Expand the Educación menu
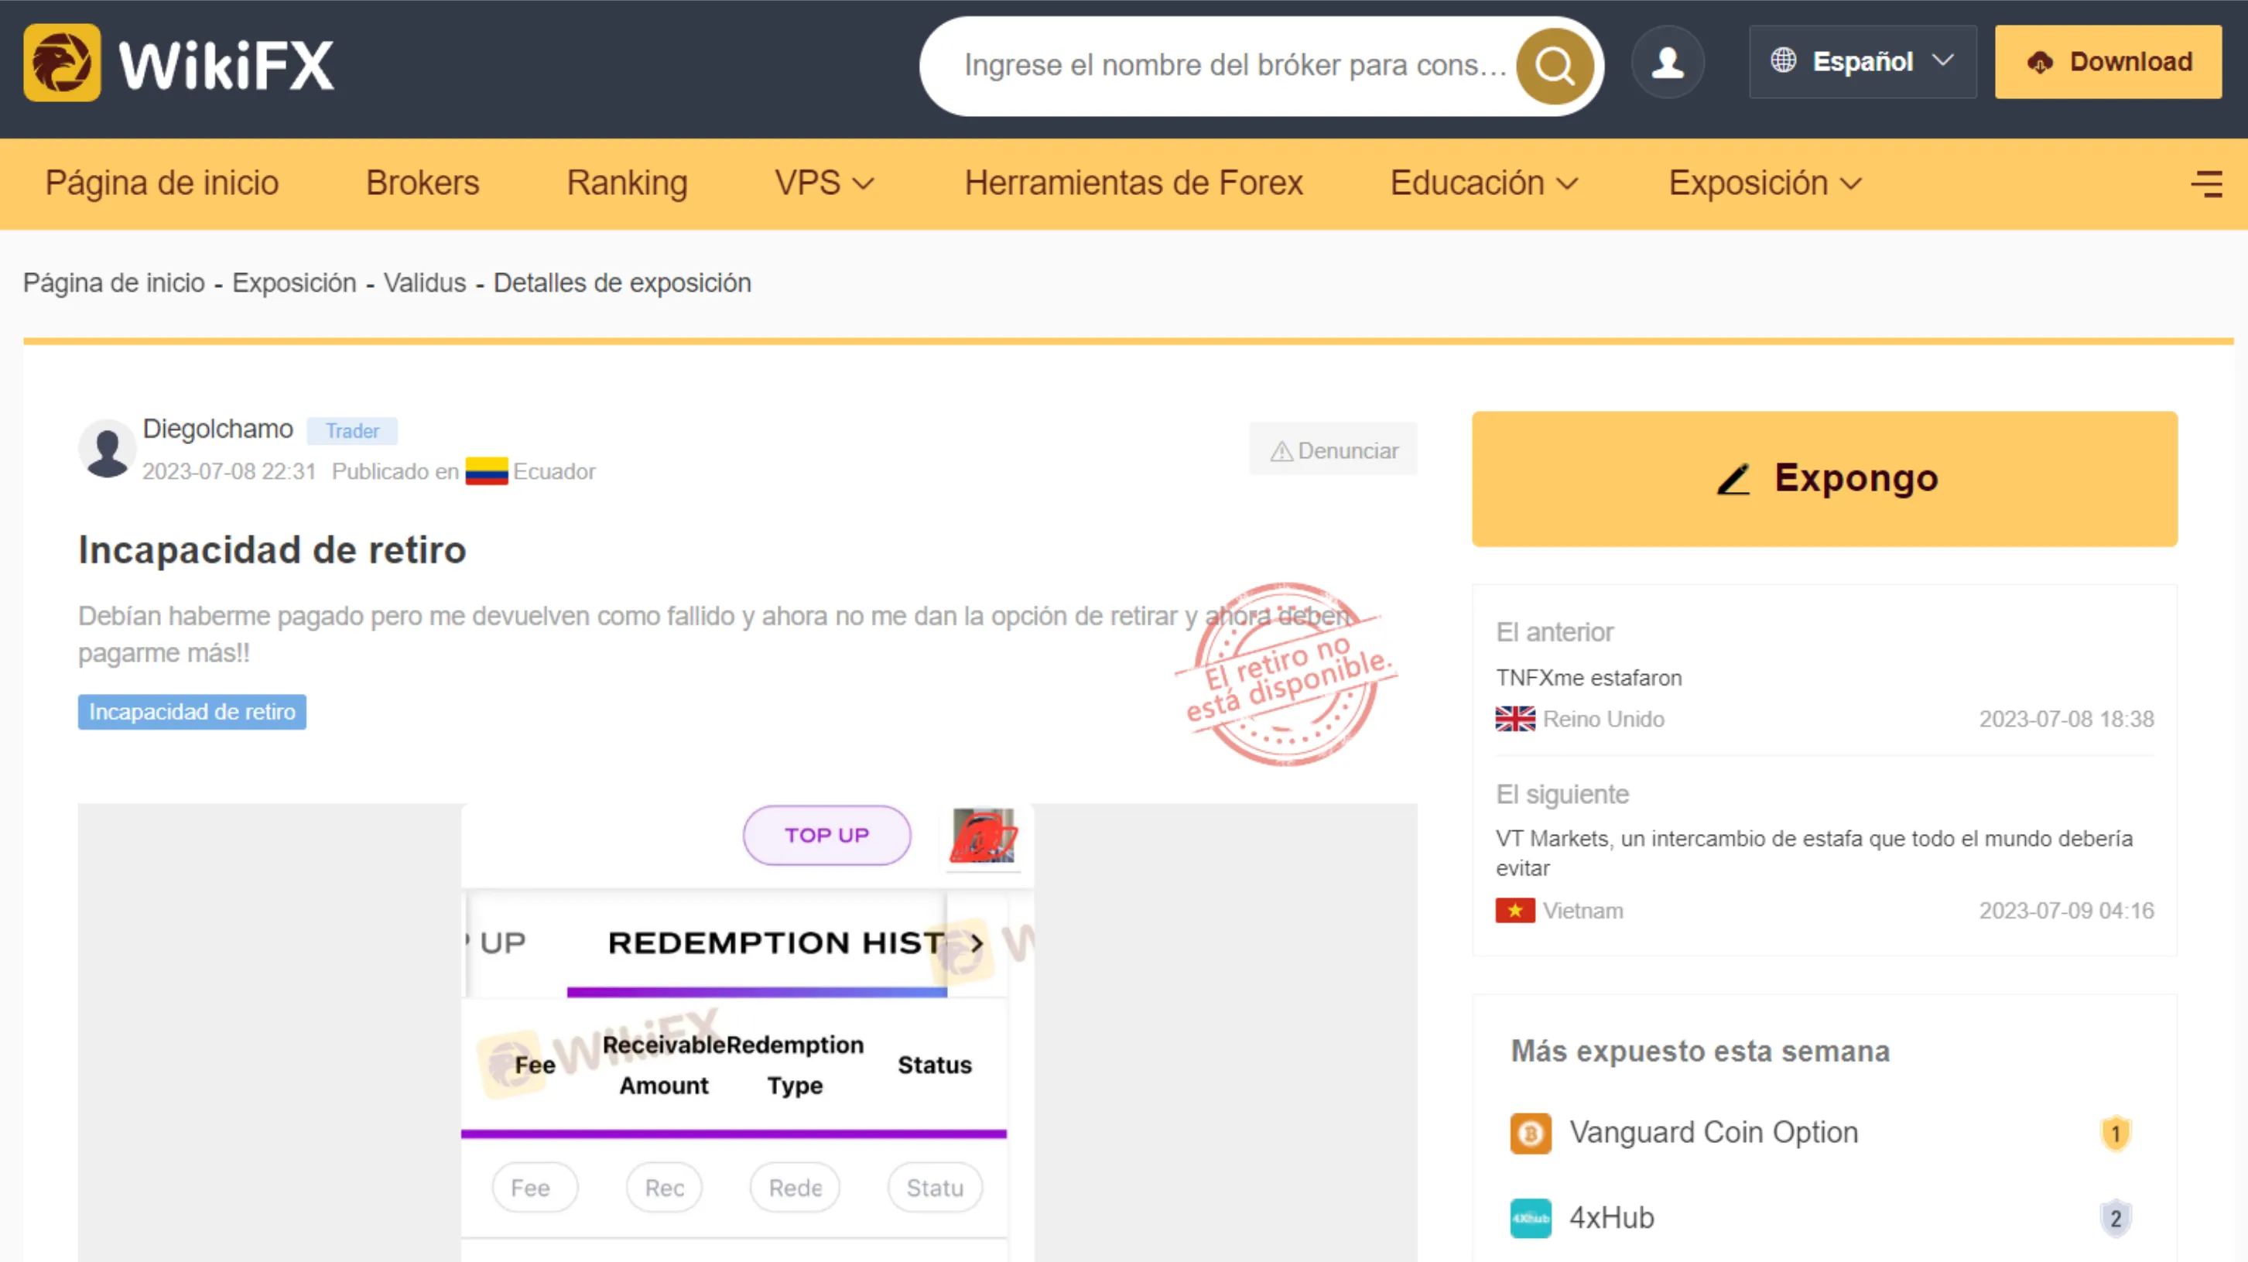 (x=1484, y=183)
